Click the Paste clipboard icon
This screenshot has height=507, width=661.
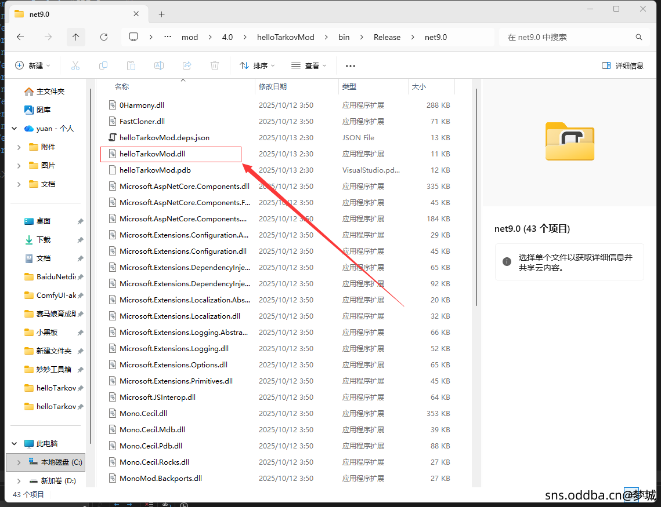pos(131,65)
